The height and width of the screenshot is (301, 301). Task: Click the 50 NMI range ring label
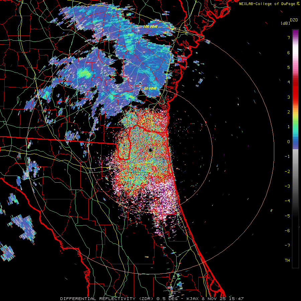[150, 88]
